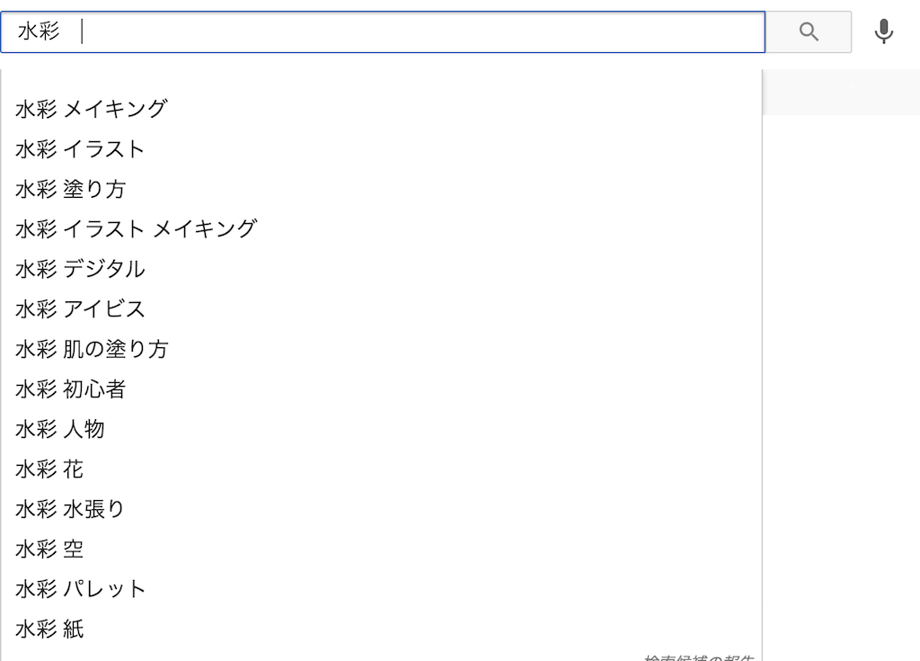Select the 水彩 アイビス suggestion
The height and width of the screenshot is (661, 920).
tap(80, 309)
